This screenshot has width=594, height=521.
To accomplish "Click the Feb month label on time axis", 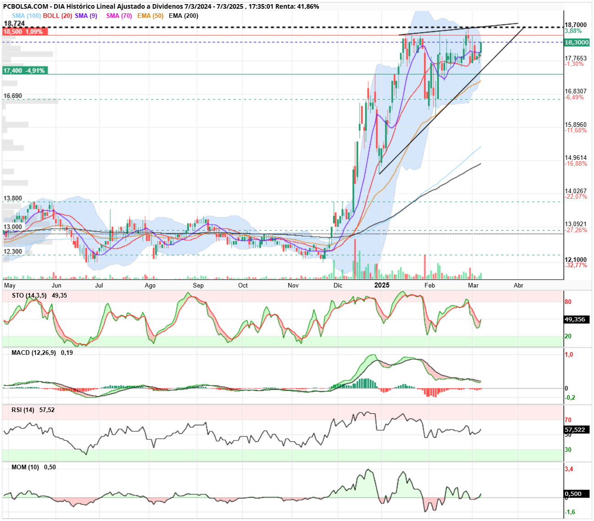I will (429, 285).
